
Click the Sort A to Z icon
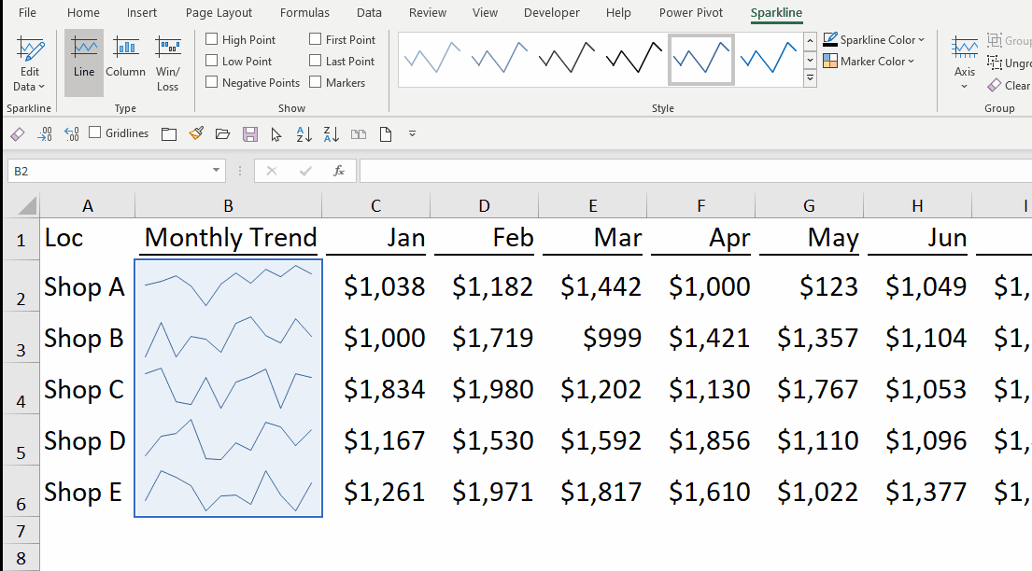pos(304,133)
